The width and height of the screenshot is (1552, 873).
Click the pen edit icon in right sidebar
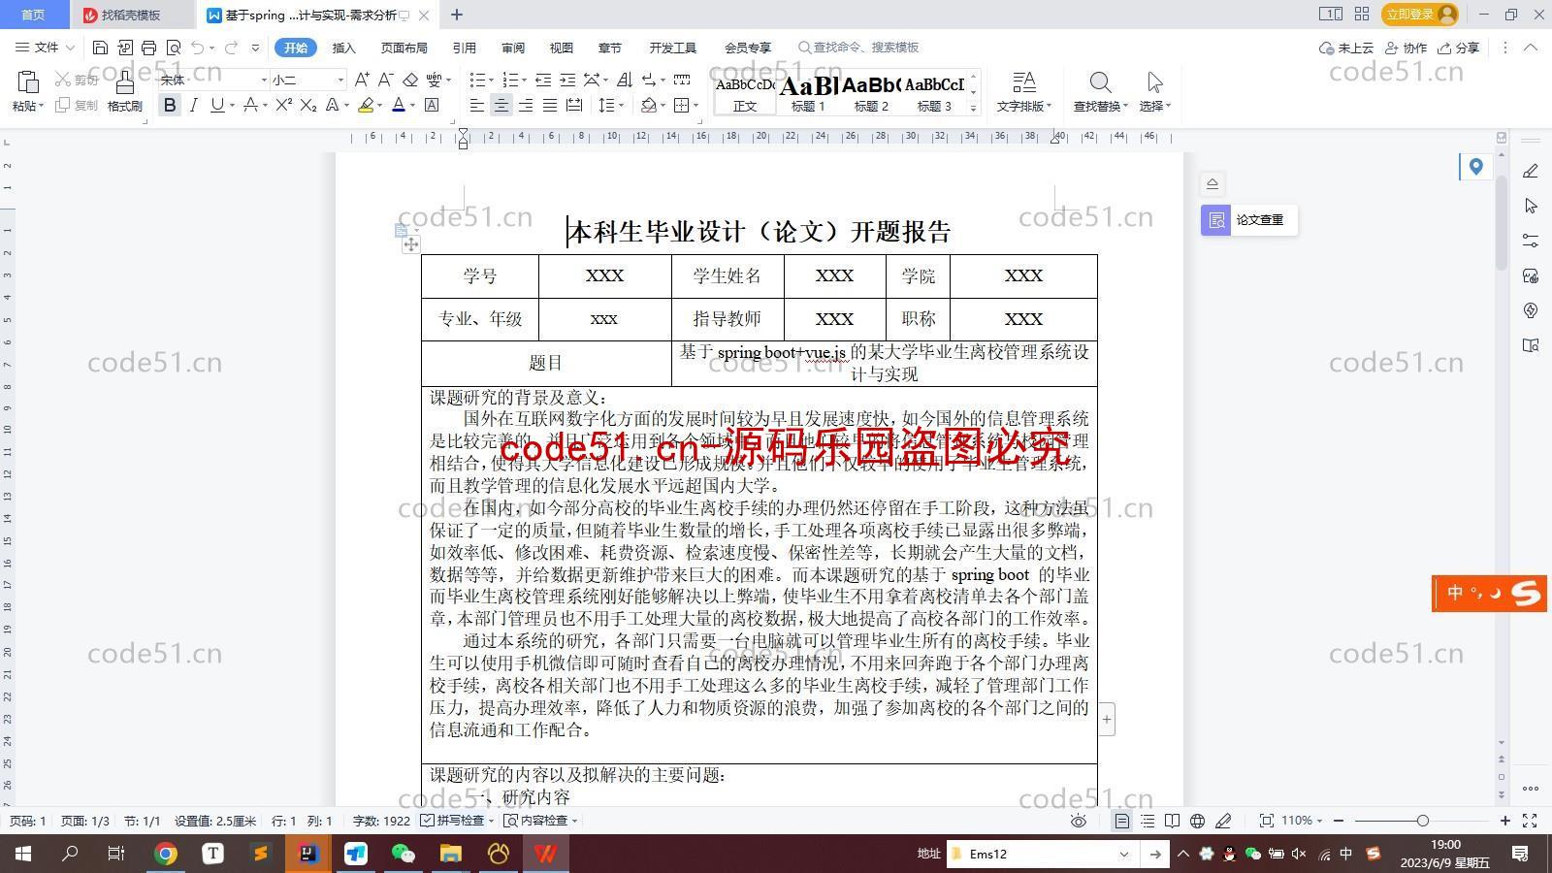(x=1531, y=171)
